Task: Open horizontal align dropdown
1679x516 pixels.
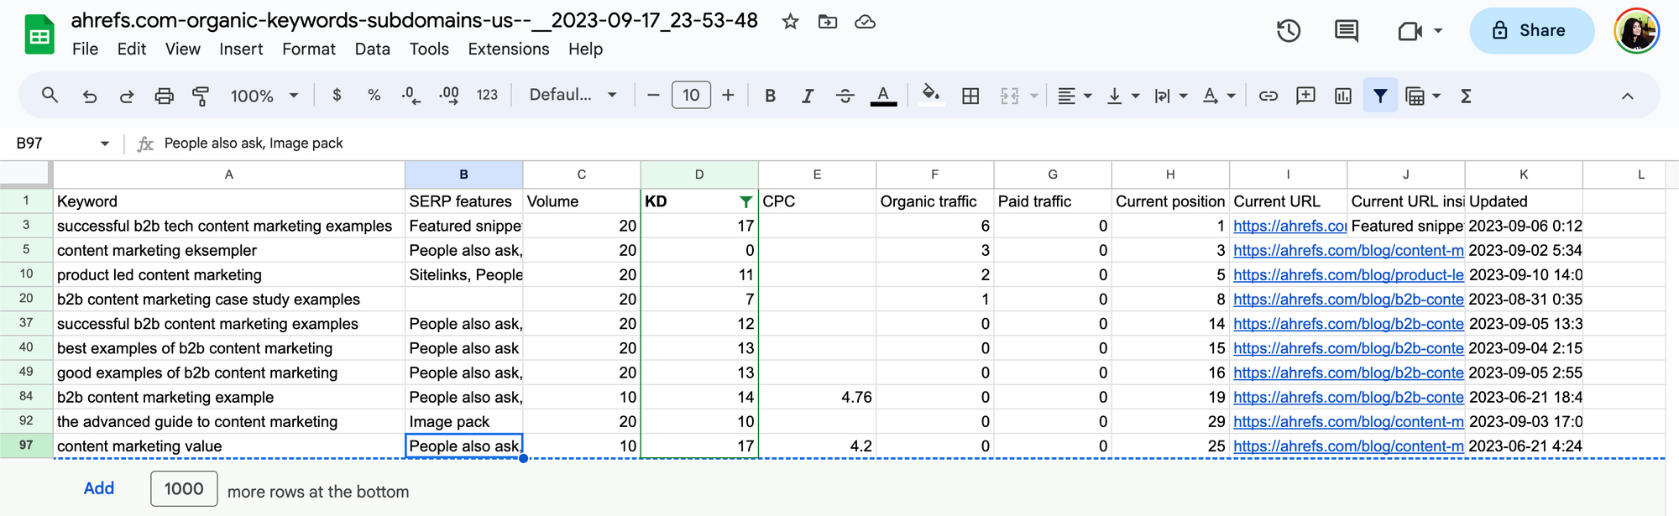Action: 1075,96
